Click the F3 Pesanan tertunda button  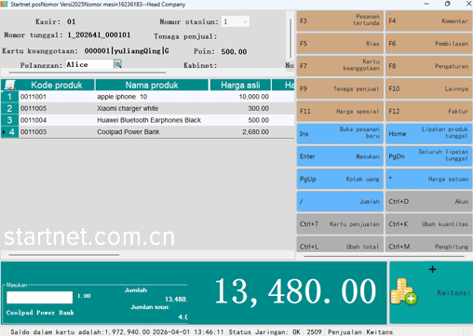pos(340,20)
